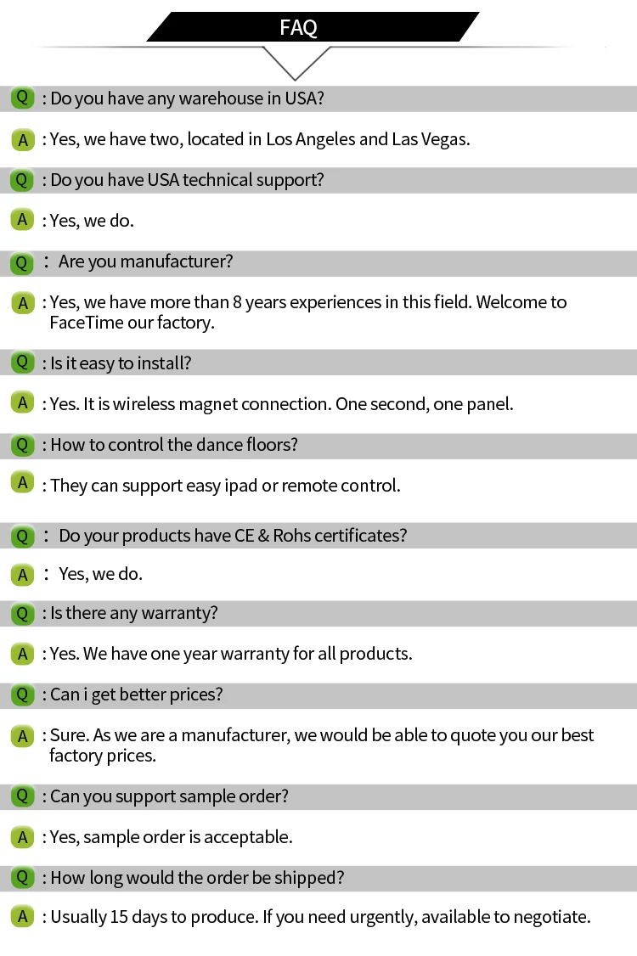Click the Q icon beside the dance floors question
Viewport: 637px width, 956px height.
[x=22, y=445]
